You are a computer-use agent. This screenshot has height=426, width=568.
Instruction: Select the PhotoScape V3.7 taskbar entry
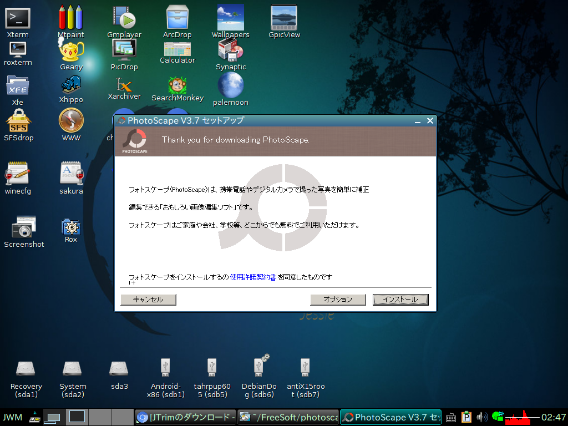[390, 417]
